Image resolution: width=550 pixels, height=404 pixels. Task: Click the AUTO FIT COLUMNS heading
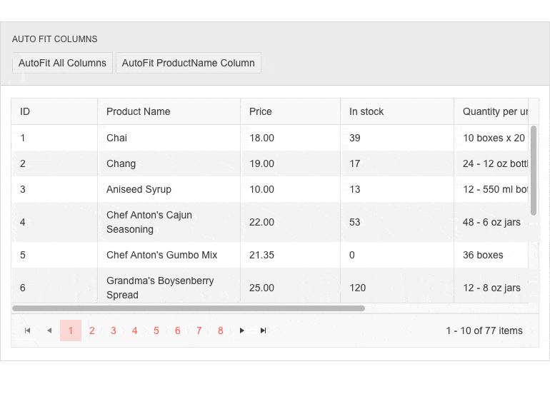pos(55,39)
